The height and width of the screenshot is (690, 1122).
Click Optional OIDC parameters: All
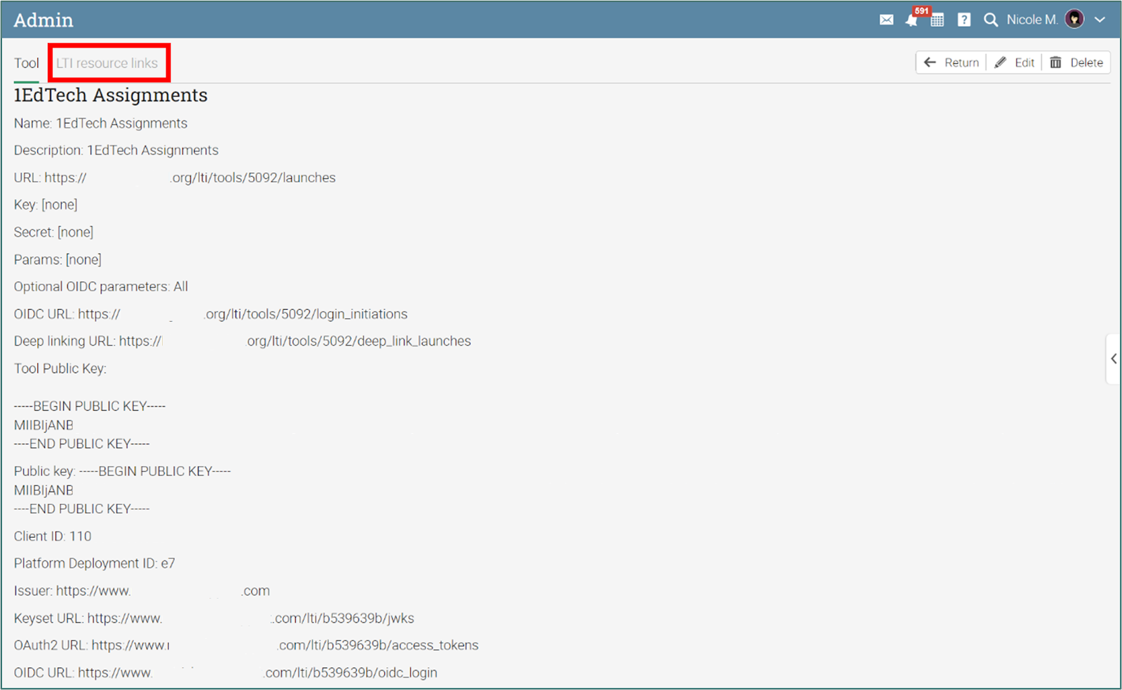pyautogui.click(x=101, y=287)
